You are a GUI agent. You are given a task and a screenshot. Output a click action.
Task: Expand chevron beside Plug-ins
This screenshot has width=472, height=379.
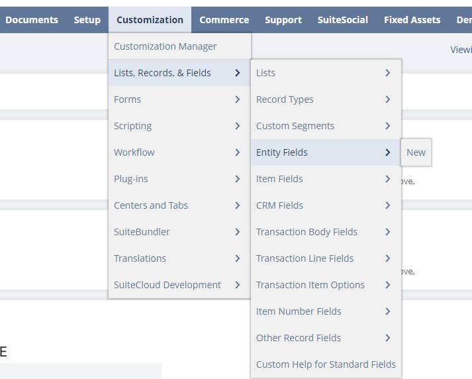click(238, 179)
